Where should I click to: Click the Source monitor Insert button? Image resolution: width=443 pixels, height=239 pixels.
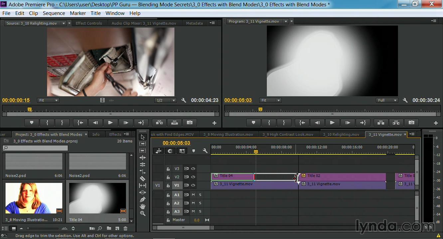click(x=159, y=123)
